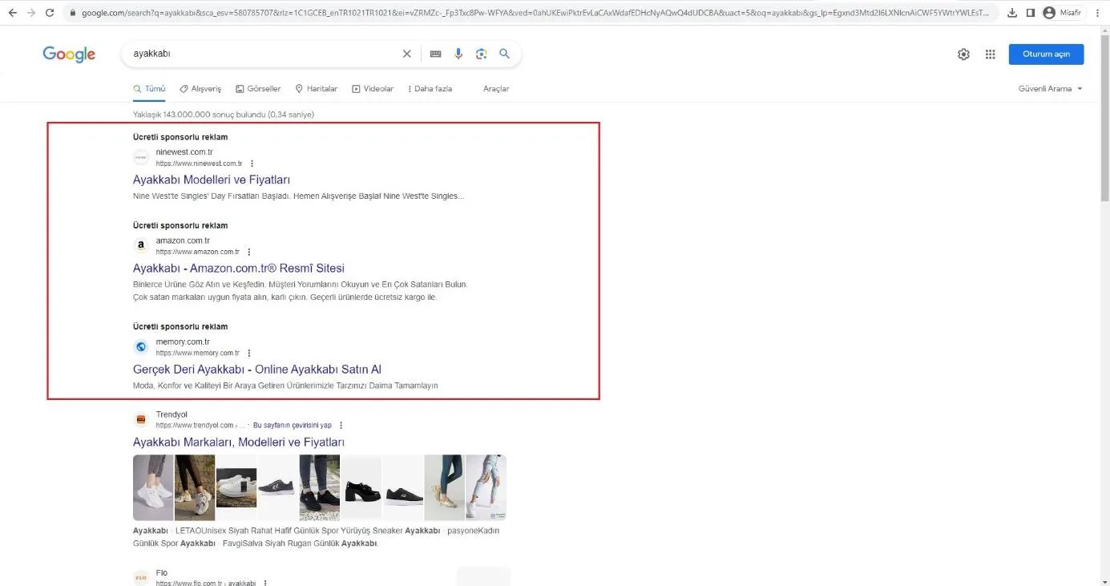Click the last Trendyol ripped jeans thumbnail
Screen dimensions: 1110x586
click(x=486, y=488)
